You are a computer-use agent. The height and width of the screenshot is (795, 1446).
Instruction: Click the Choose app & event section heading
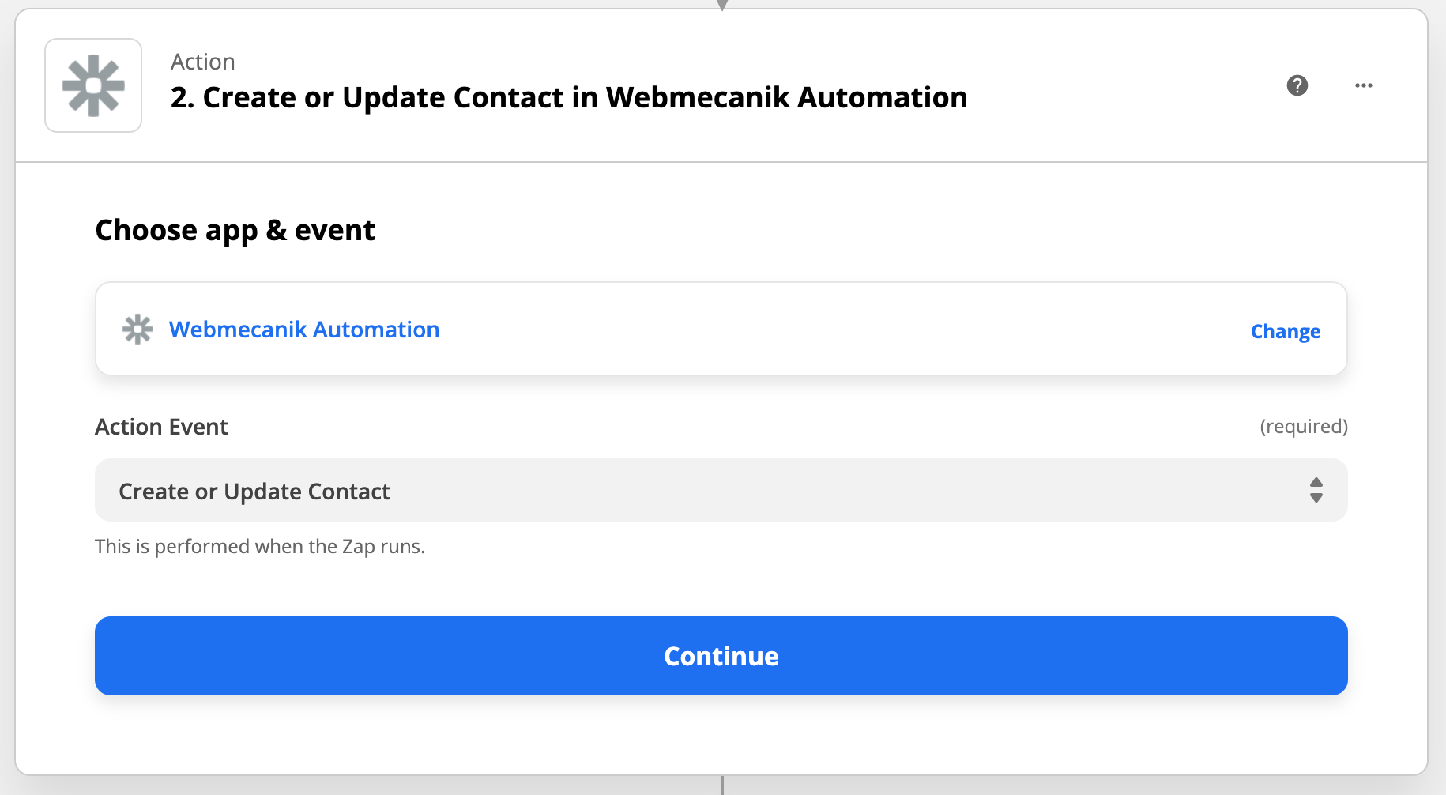tap(235, 231)
